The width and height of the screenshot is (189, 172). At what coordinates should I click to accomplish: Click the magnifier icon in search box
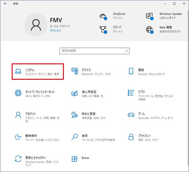click(126, 51)
